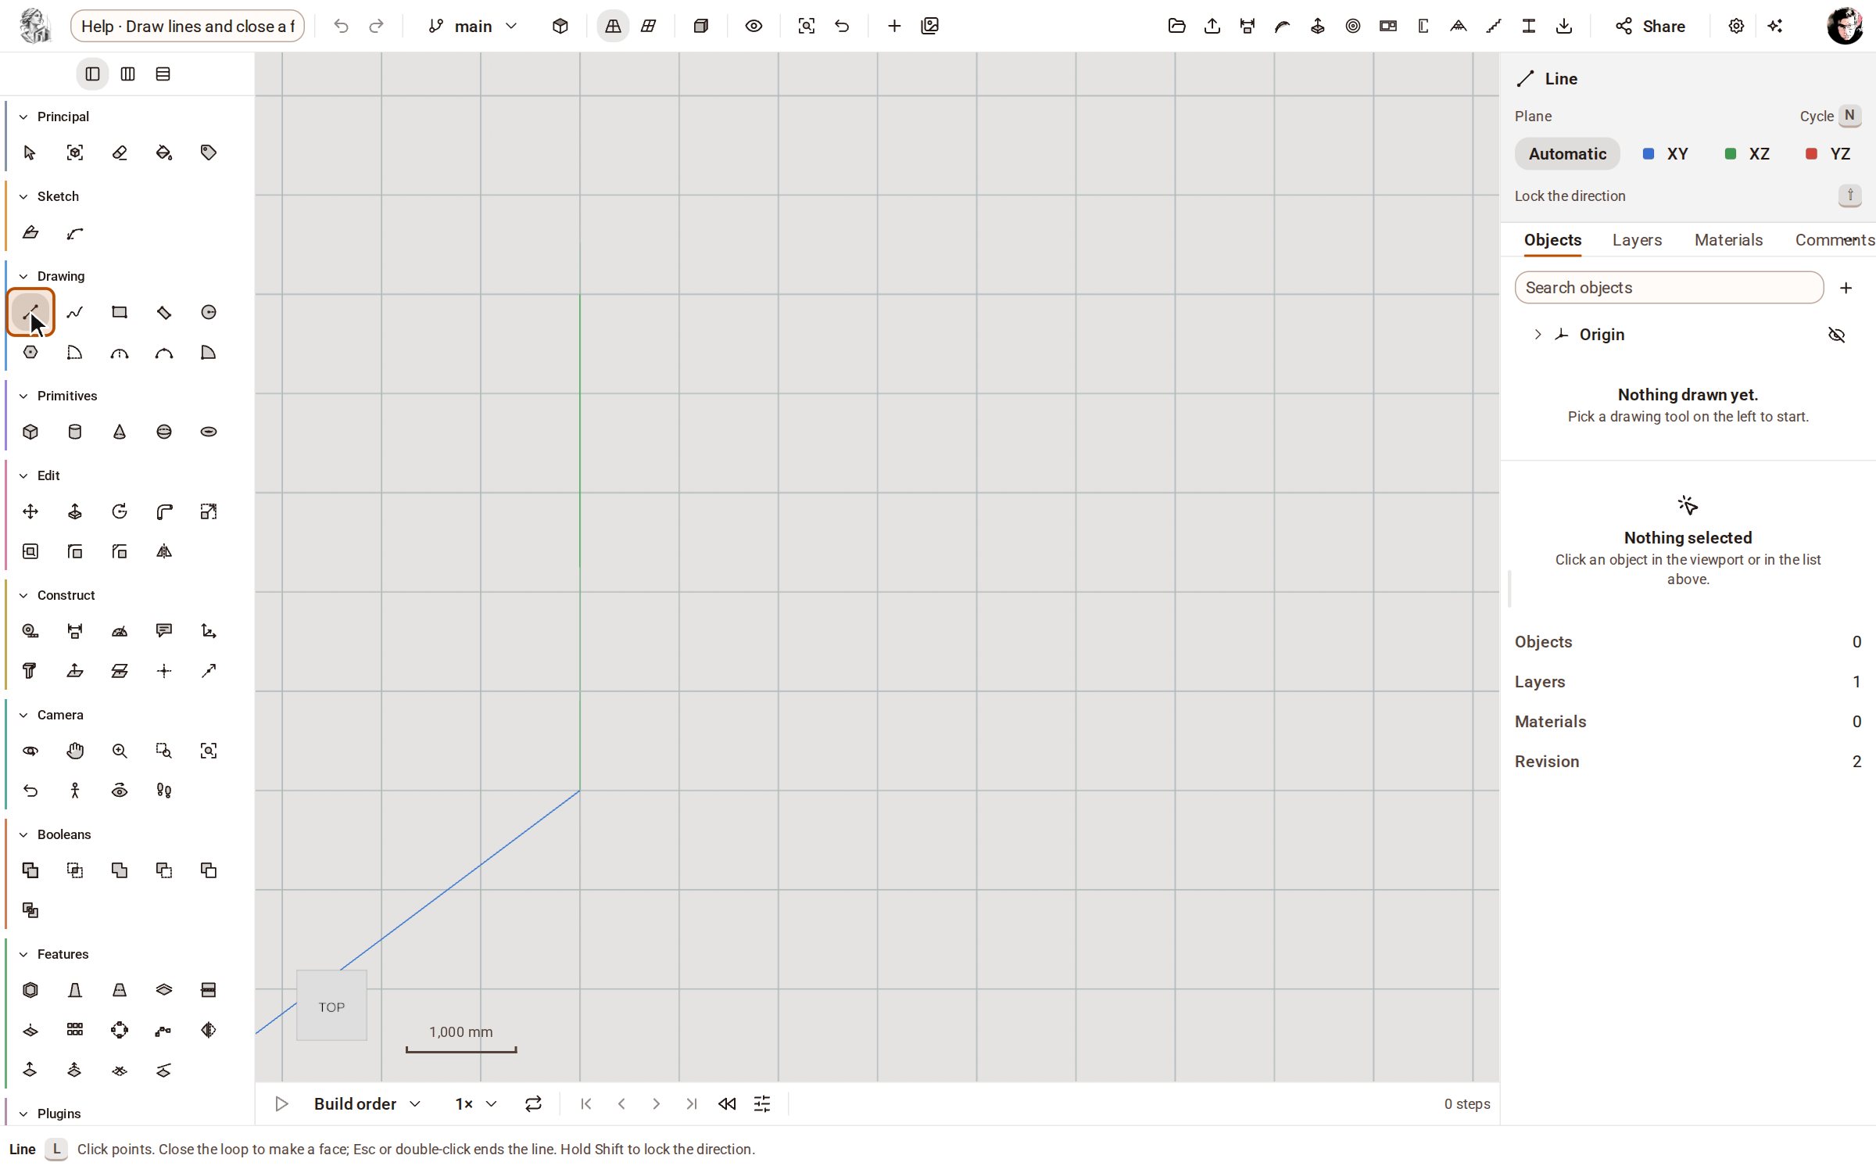
Task: Click the Search objects field
Action: coord(1669,288)
